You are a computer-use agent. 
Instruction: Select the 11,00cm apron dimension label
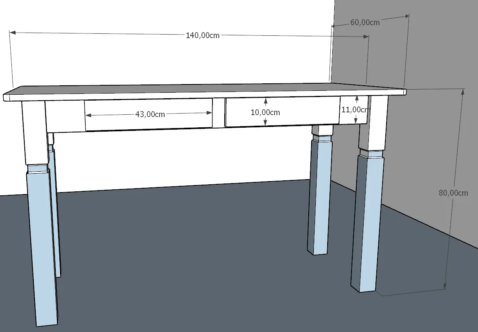pos(355,110)
